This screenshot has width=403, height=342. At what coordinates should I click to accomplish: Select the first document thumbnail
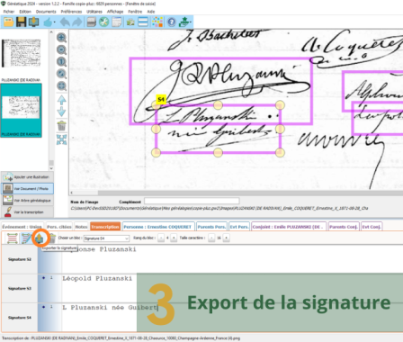[21, 53]
